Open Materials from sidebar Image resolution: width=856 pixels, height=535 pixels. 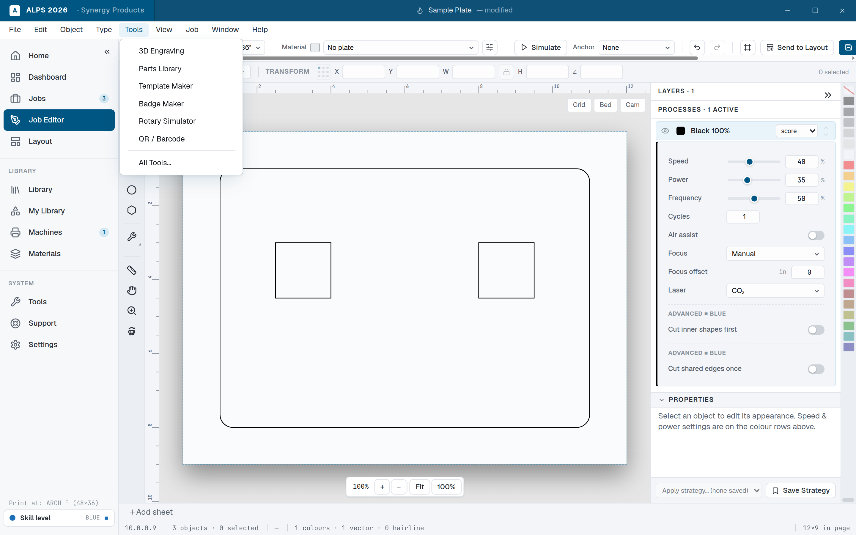coord(59,254)
